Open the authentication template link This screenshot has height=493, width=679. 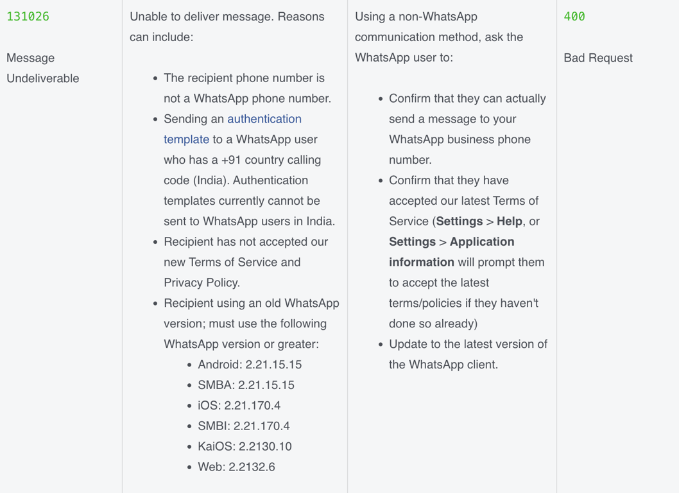[x=264, y=119]
